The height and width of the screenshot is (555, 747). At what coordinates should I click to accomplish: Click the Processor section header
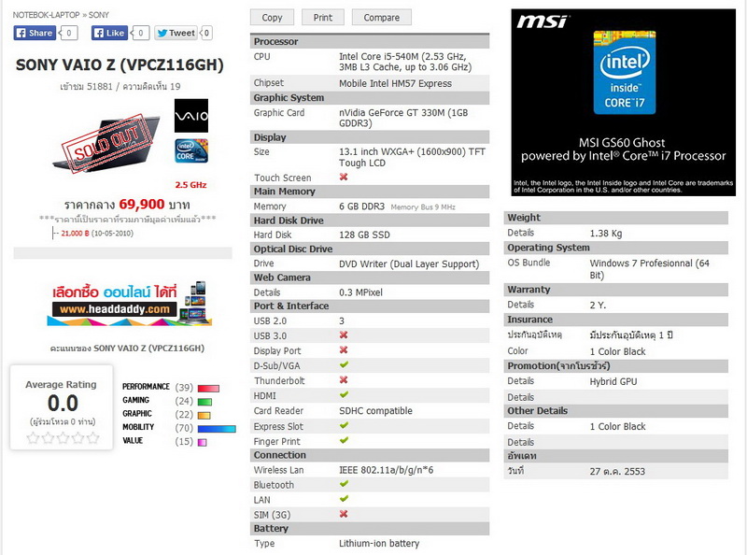pos(370,41)
